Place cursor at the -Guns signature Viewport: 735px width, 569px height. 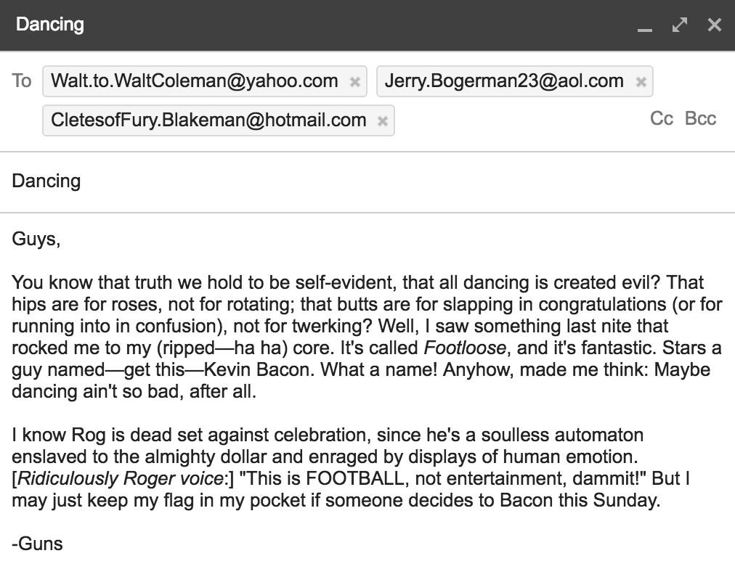point(38,544)
